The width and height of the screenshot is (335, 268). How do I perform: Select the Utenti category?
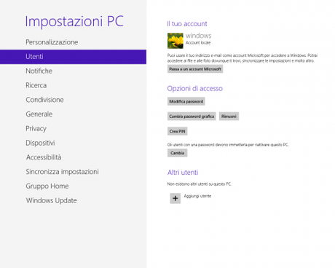[73, 57]
